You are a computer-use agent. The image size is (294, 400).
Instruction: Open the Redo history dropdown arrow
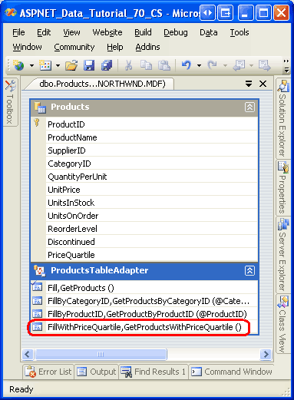pyautogui.click(x=225, y=66)
